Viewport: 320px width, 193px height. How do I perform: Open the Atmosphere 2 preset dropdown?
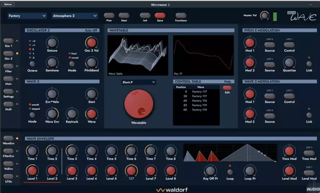point(75,16)
